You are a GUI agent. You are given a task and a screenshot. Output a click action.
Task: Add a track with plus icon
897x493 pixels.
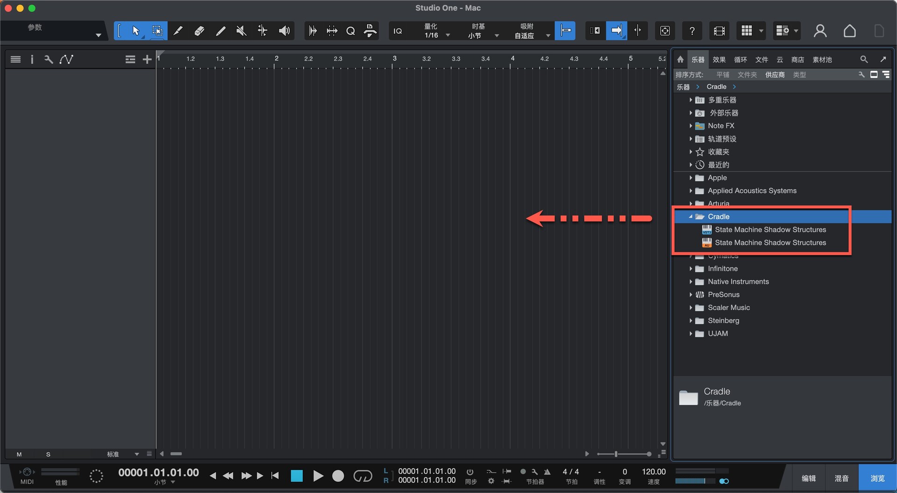[x=147, y=59]
